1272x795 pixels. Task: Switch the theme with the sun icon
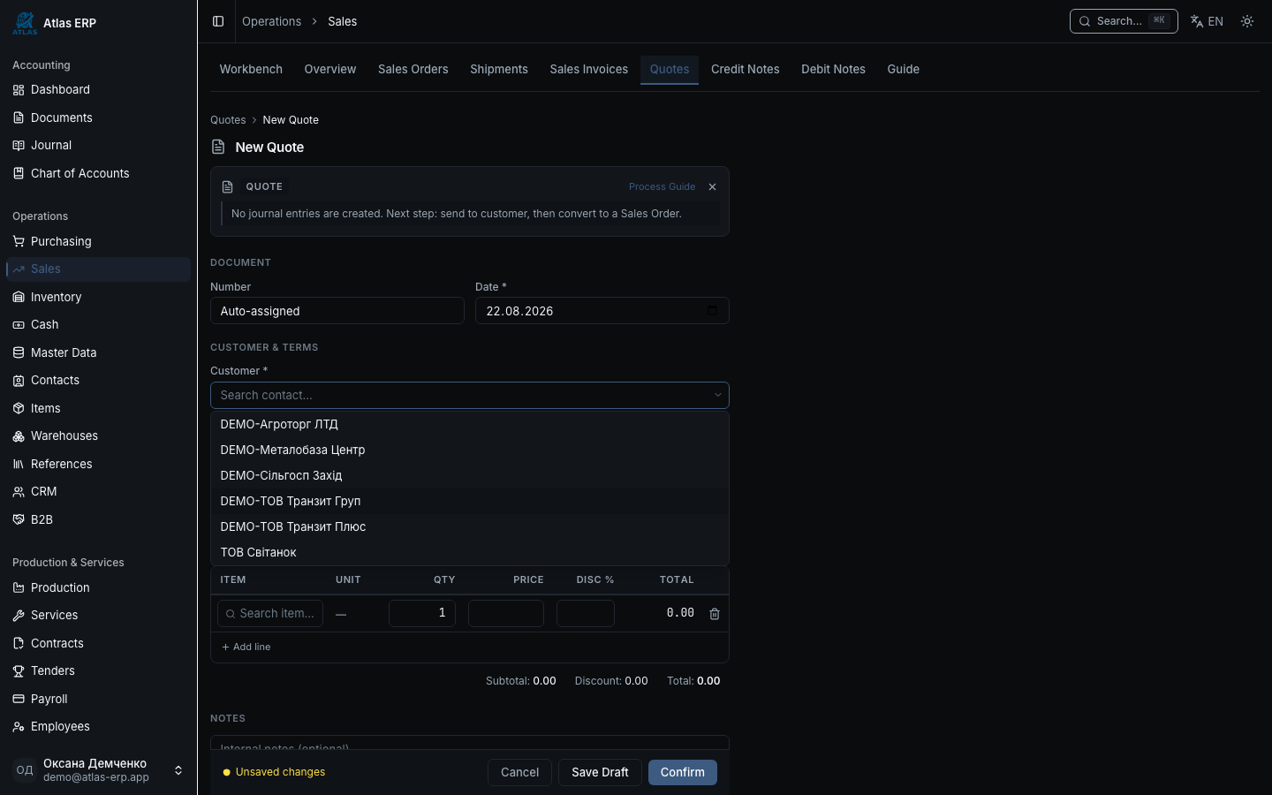(1247, 21)
